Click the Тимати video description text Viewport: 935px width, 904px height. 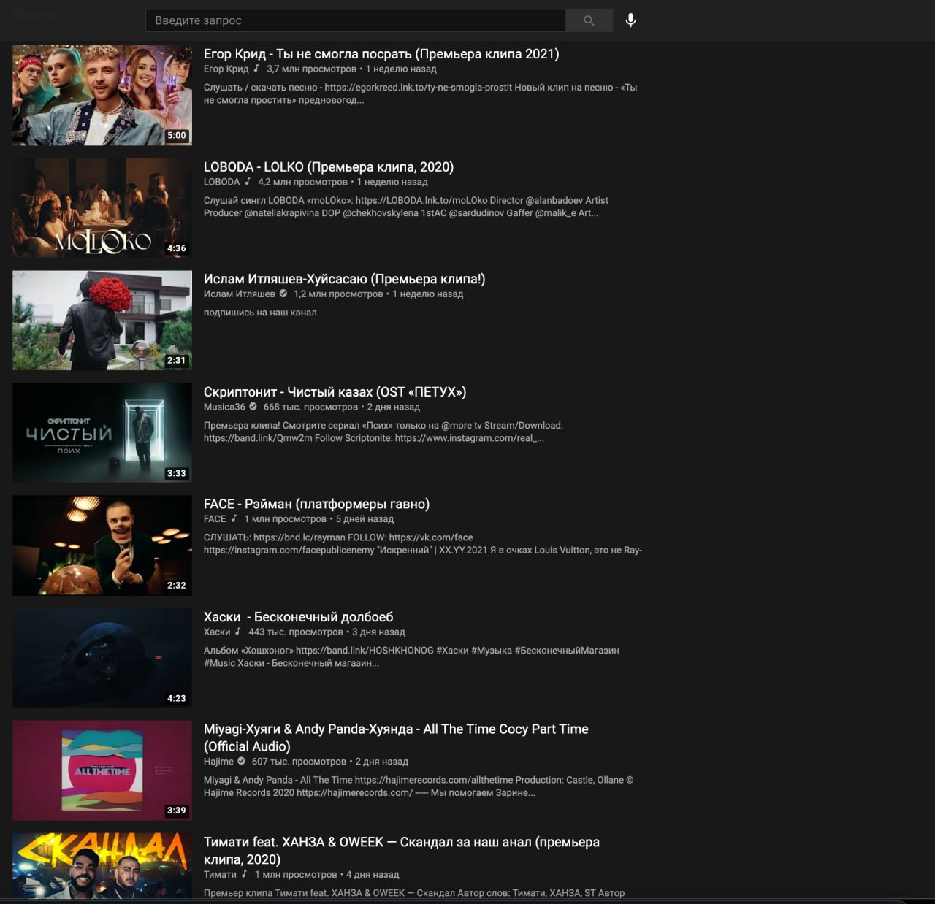click(414, 892)
